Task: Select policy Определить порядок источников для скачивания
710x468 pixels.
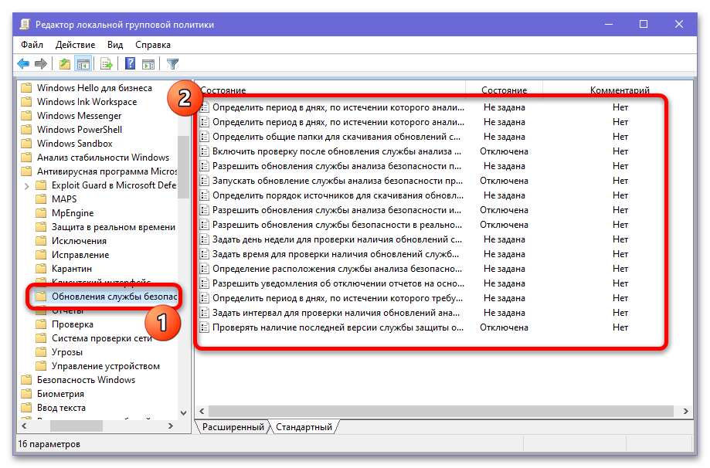Action: point(338,195)
